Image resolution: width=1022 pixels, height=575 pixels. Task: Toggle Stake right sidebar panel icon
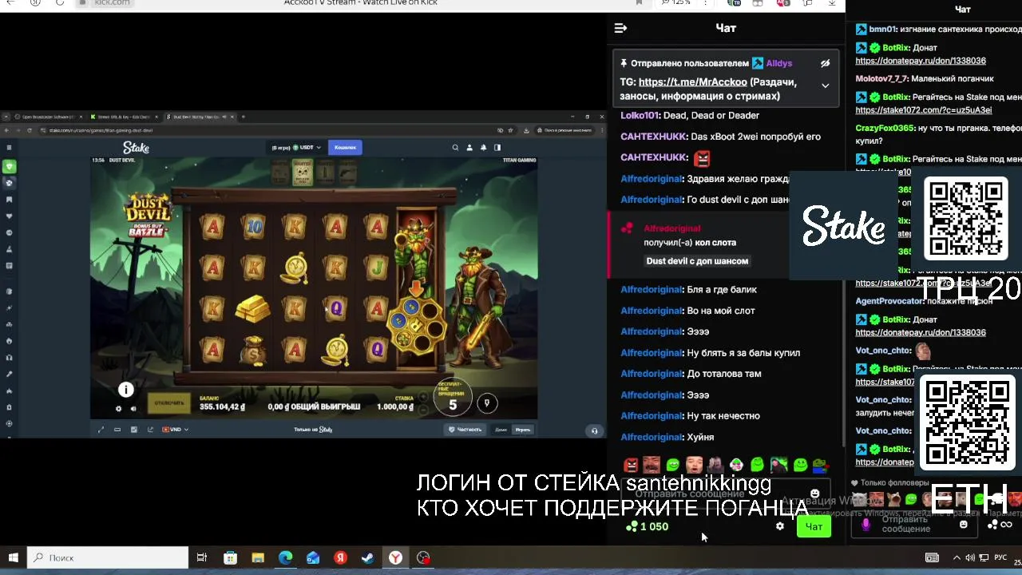coord(497,148)
